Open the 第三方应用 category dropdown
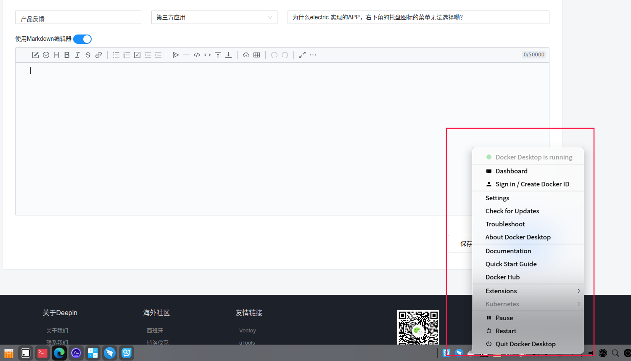631x361 pixels. pyautogui.click(x=214, y=17)
